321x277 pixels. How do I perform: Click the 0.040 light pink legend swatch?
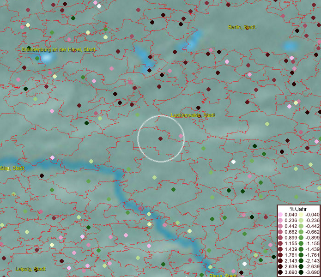[280, 215]
